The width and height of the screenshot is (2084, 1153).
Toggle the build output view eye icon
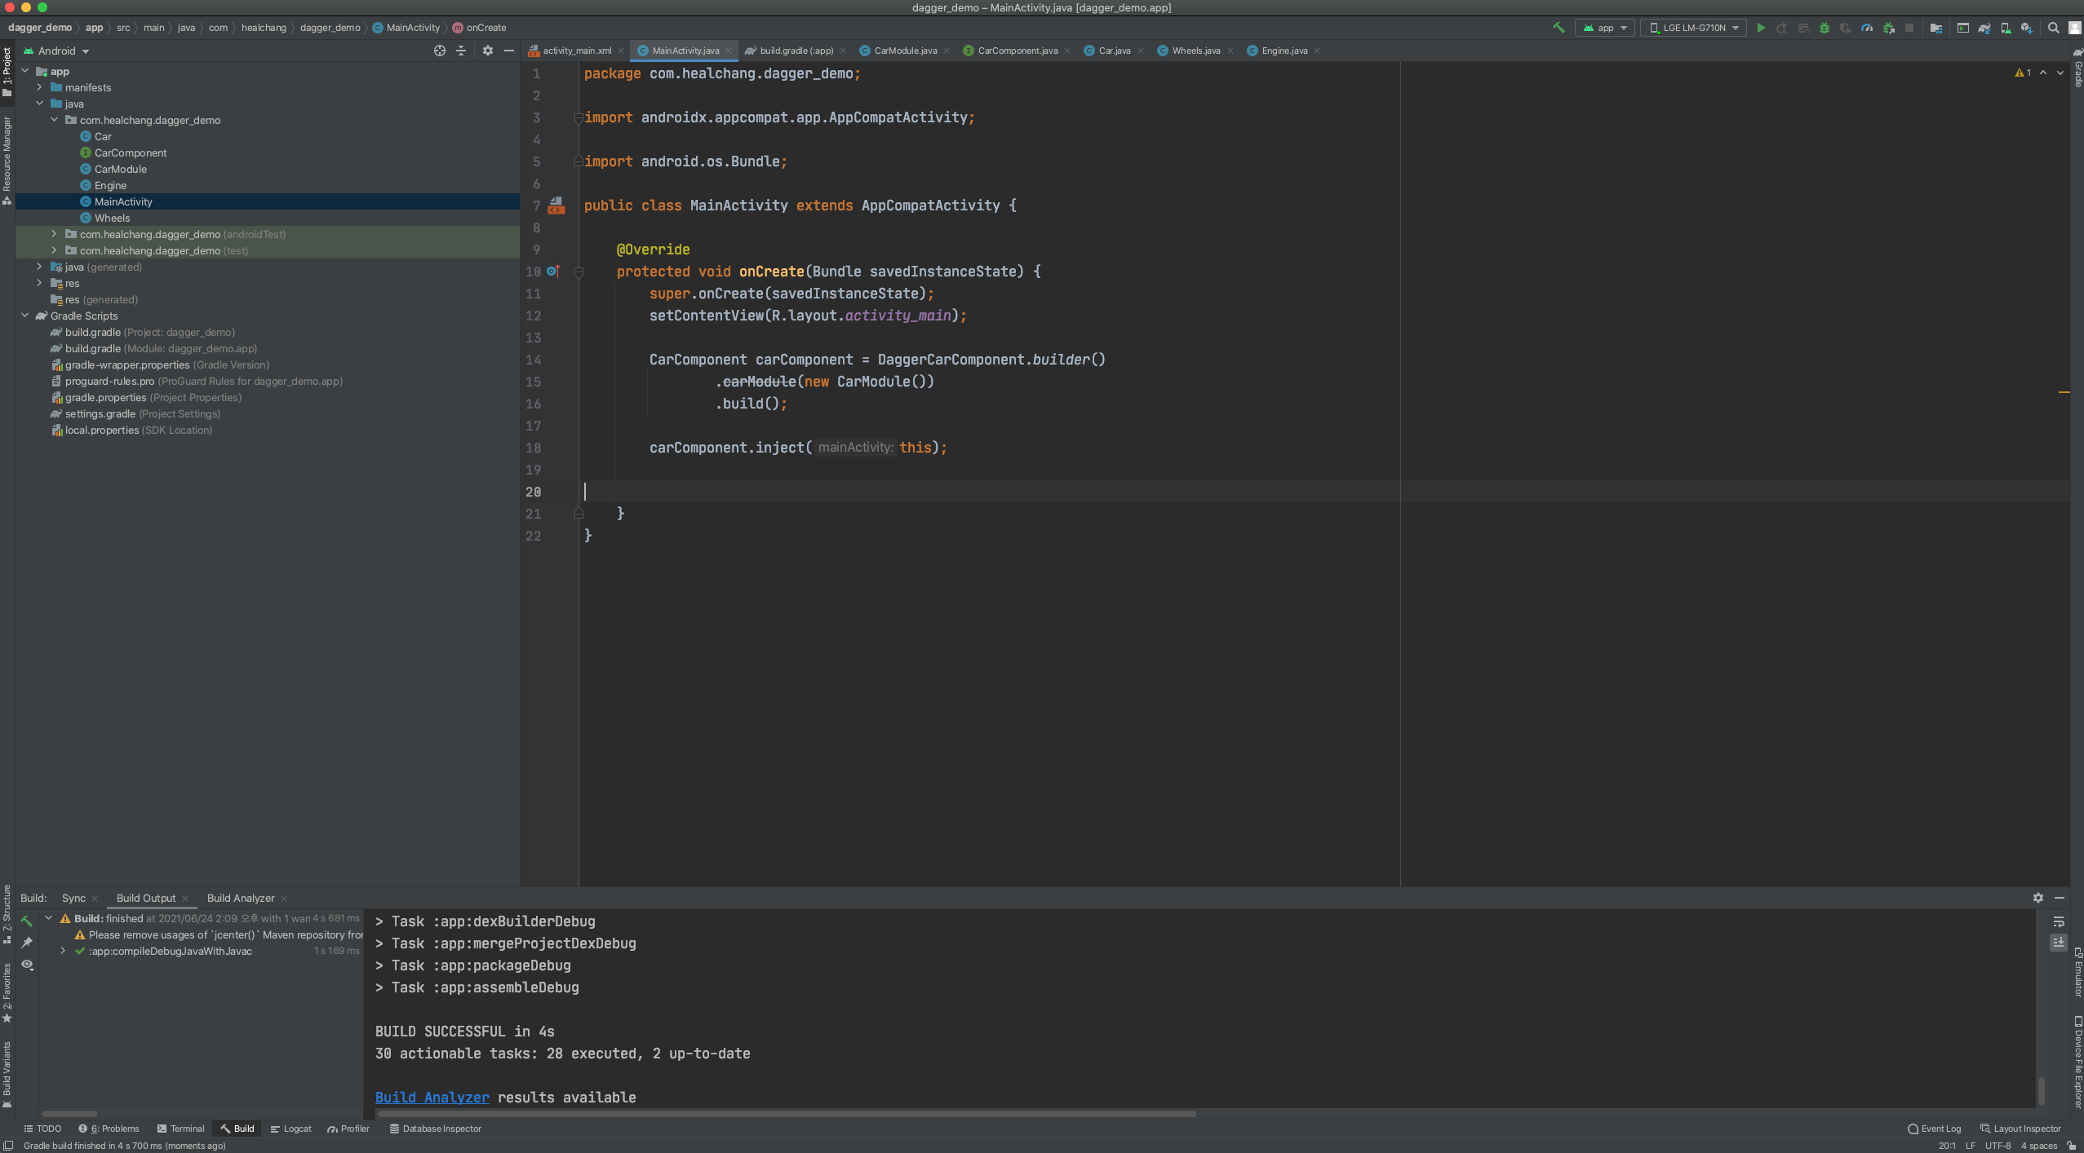[x=28, y=965]
